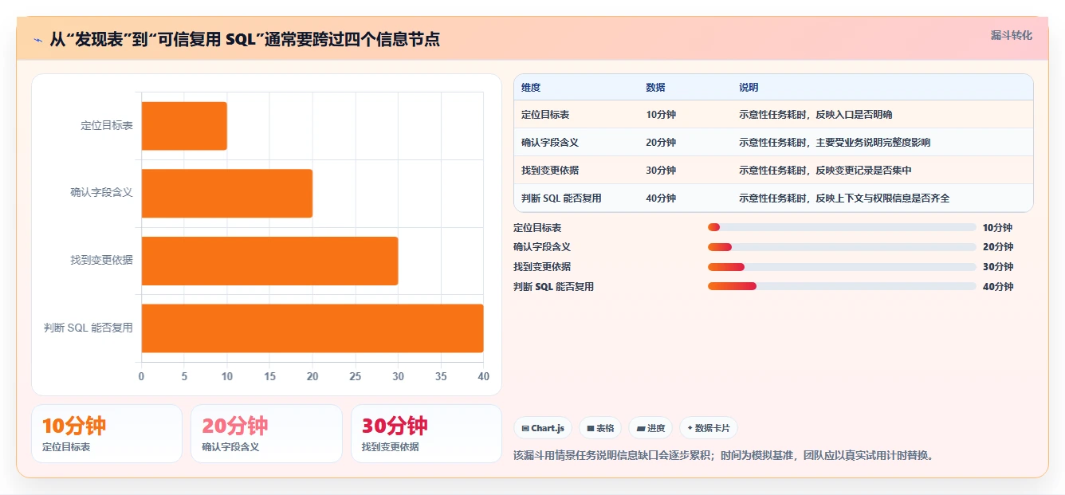Click the 20分钟 cell in the table
The width and height of the screenshot is (1065, 495).
coord(661,143)
